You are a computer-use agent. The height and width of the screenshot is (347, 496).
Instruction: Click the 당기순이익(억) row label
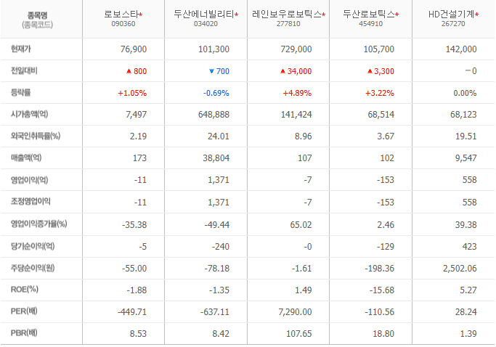pos(33,246)
